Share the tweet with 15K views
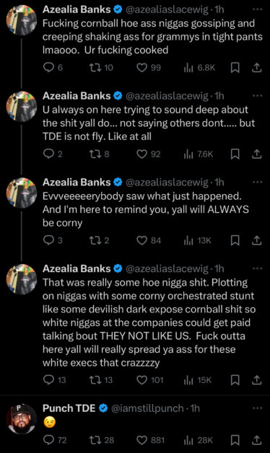270x453 pixels. 256,380
